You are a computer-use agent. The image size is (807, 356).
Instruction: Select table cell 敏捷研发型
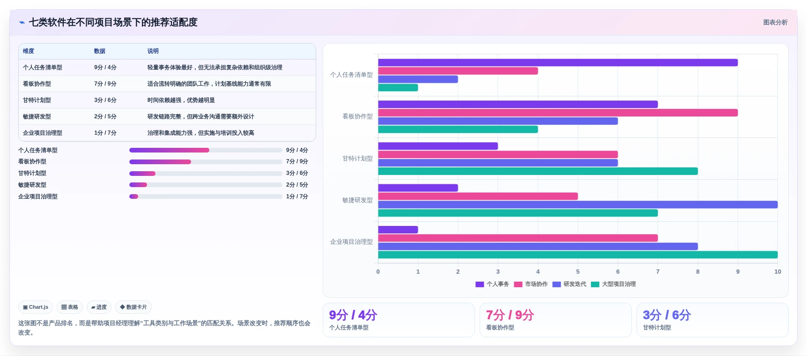(x=37, y=117)
